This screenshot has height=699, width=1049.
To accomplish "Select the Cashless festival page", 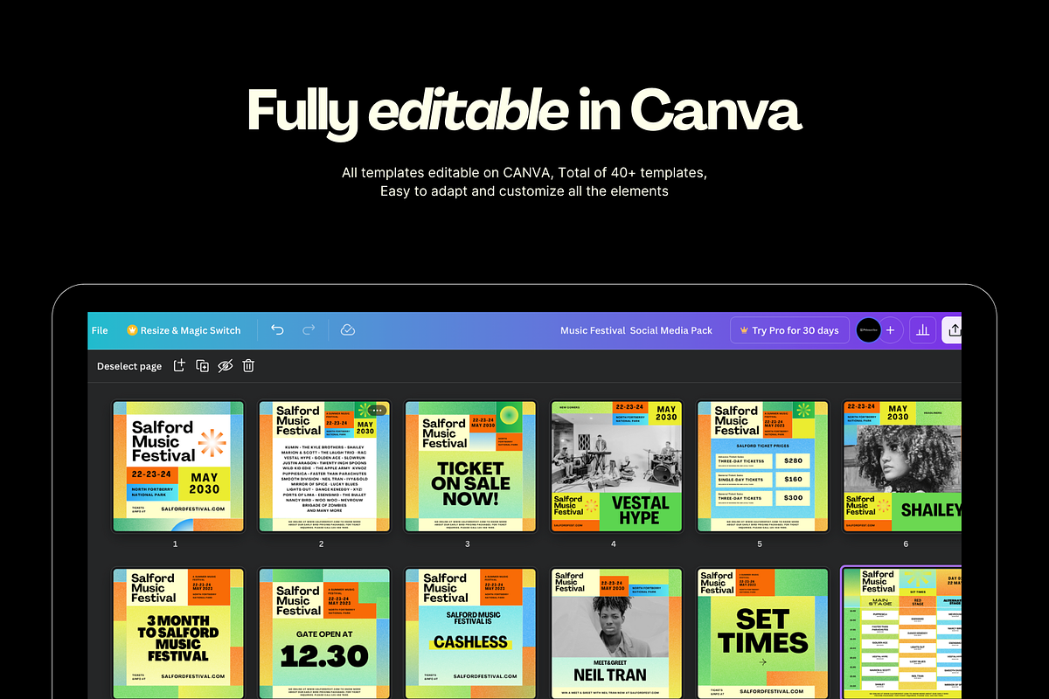I will point(470,633).
